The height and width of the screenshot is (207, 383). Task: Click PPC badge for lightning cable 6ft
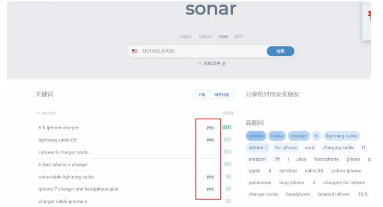pyautogui.click(x=210, y=140)
